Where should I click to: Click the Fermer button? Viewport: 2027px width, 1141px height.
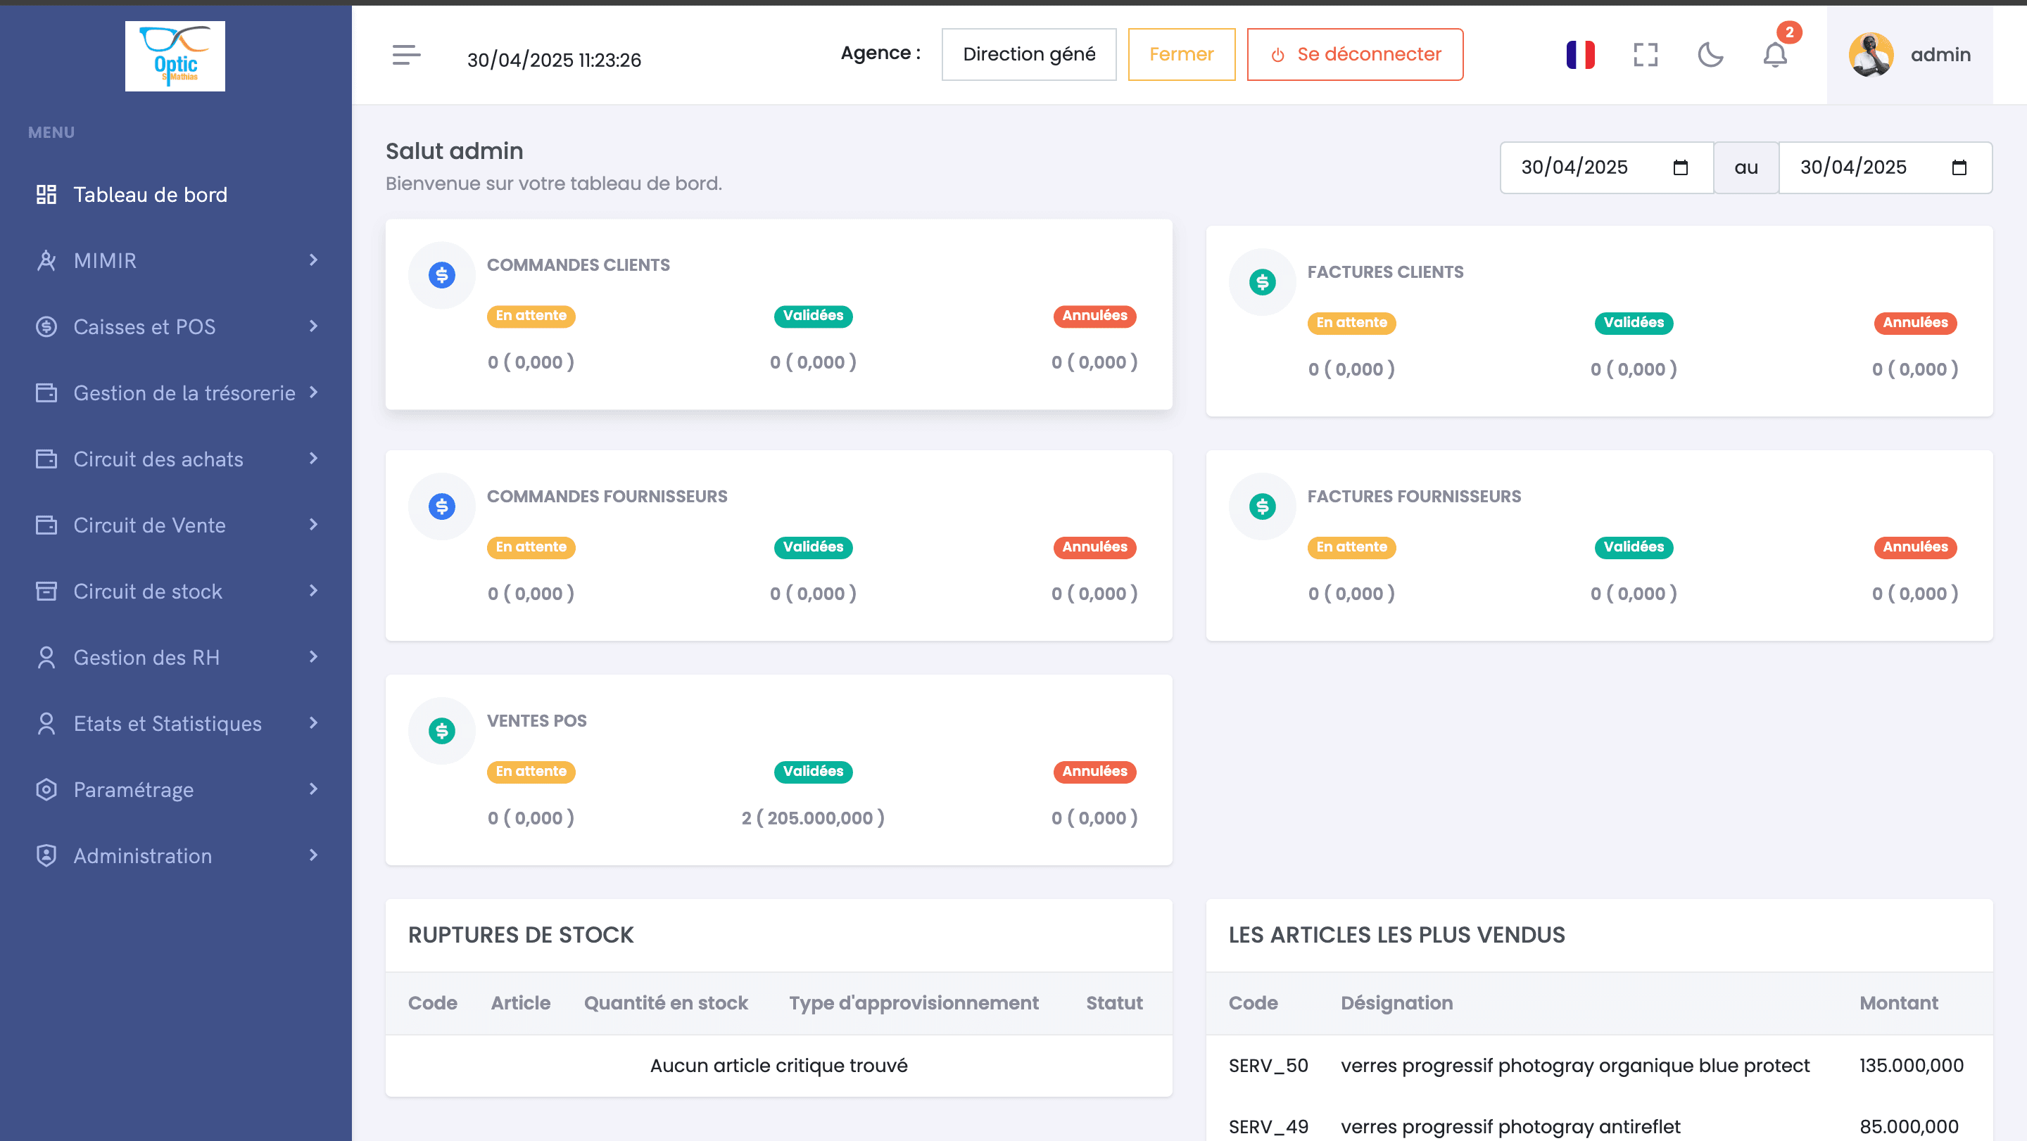point(1181,54)
